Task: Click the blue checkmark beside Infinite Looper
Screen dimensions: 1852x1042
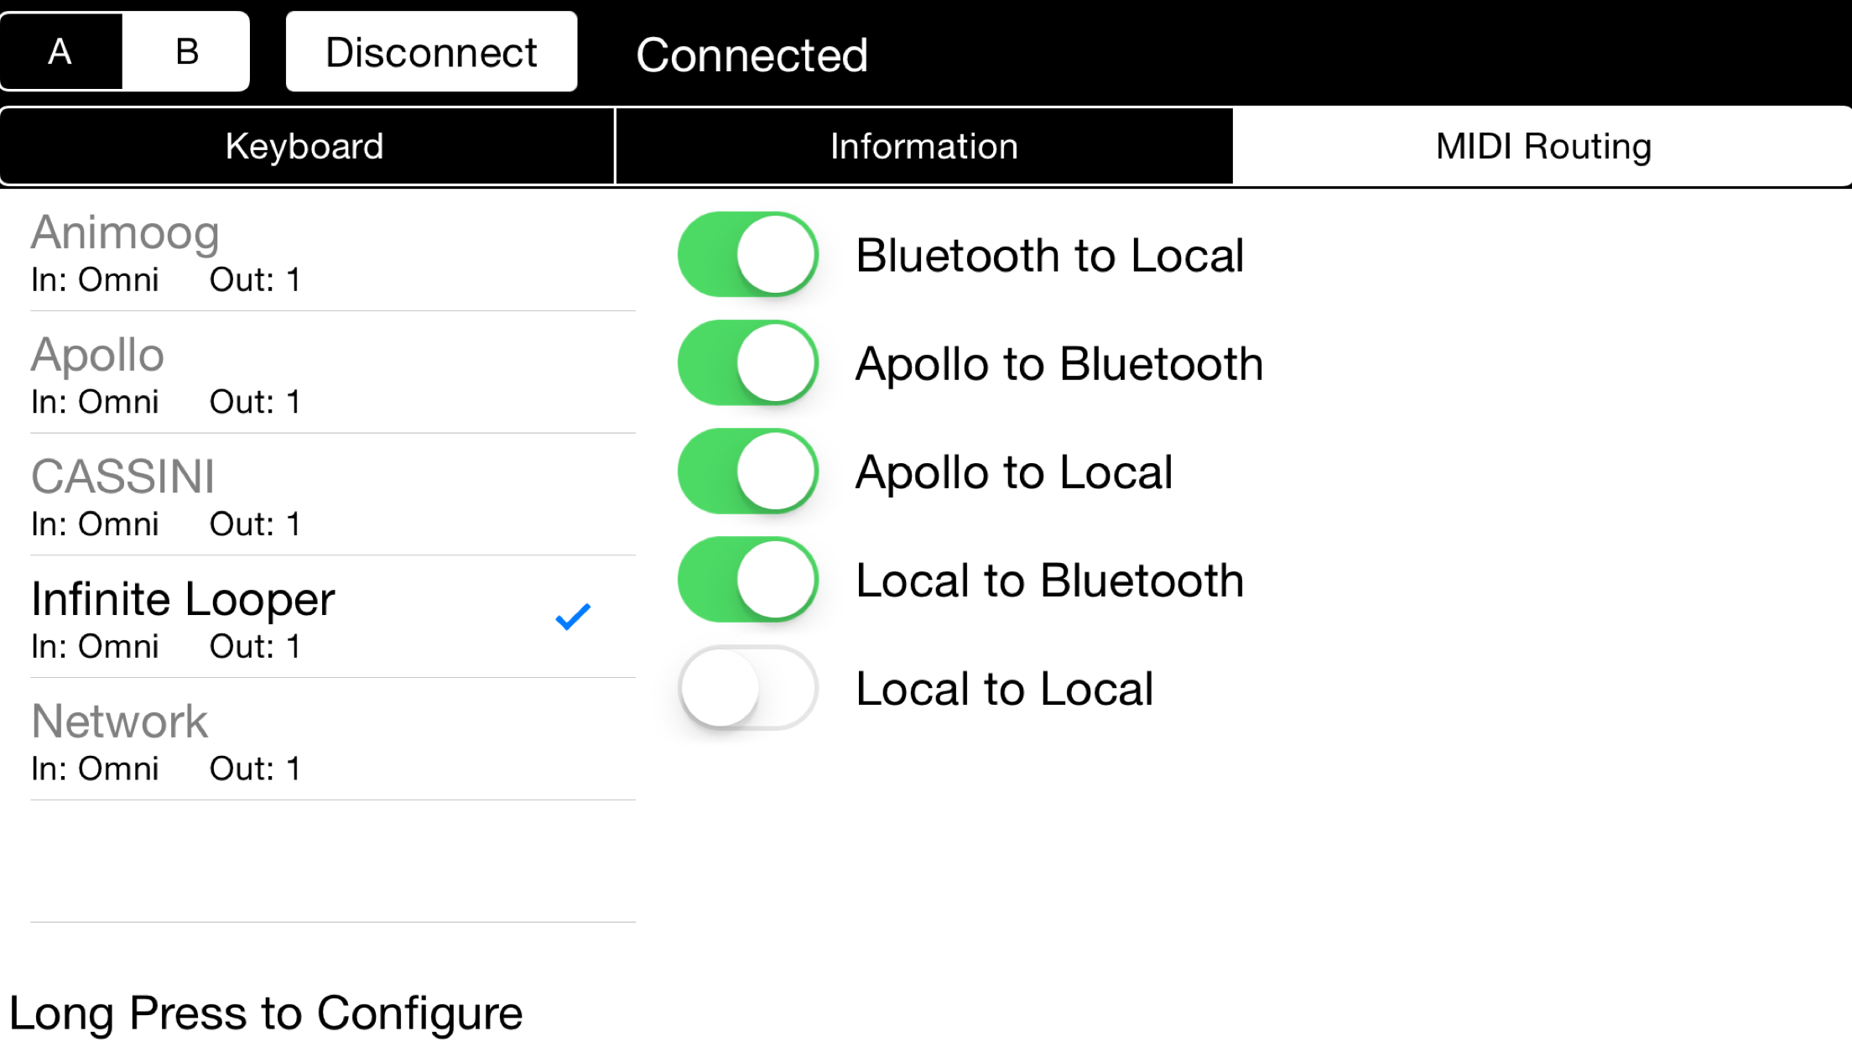Action: (573, 617)
